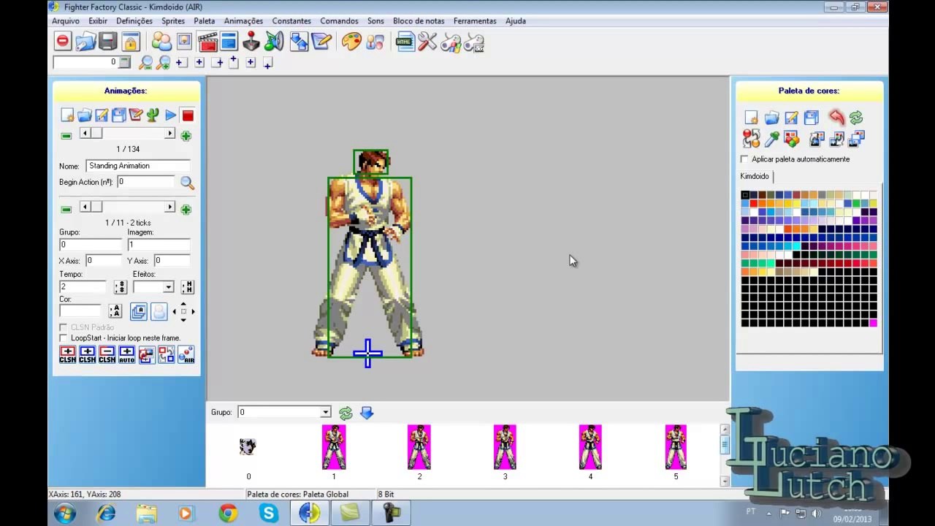The image size is (935, 526).
Task: Open Internet Explorer from the taskbar
Action: (107, 514)
